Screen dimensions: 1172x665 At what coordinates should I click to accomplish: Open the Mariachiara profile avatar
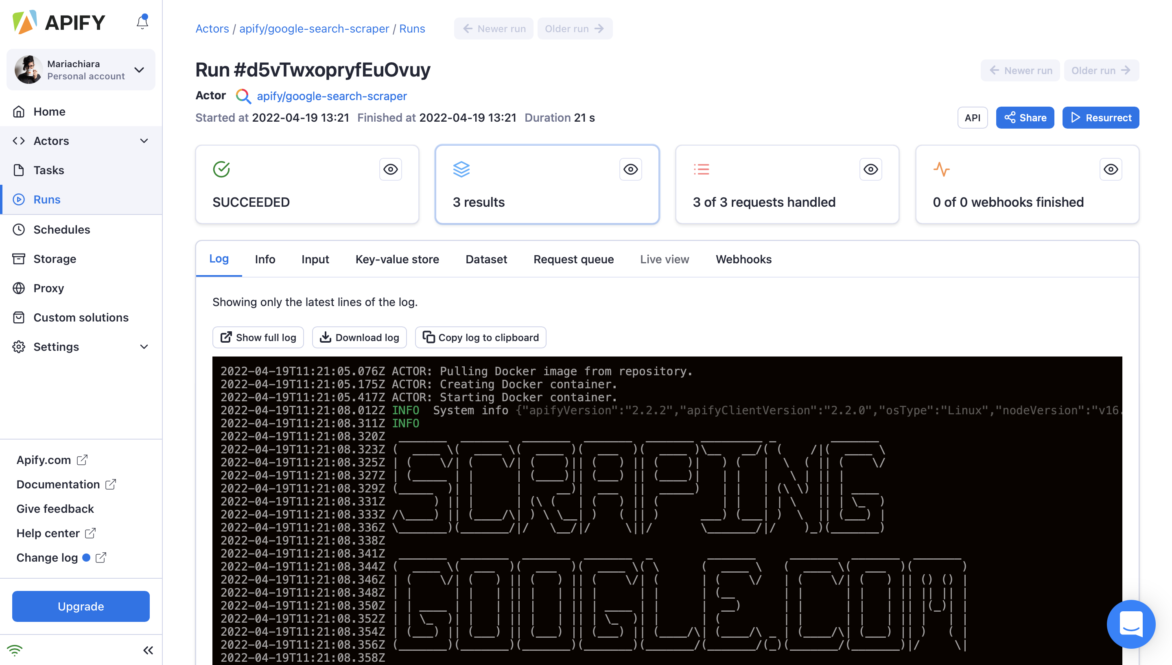tap(28, 70)
